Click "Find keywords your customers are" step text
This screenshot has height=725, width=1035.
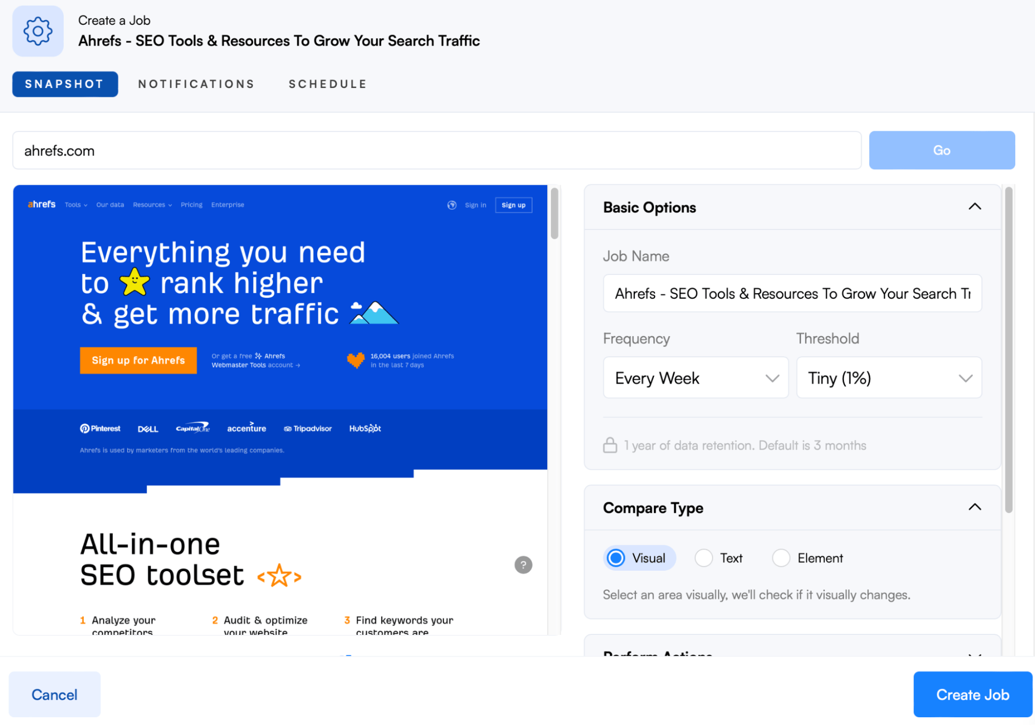(404, 626)
